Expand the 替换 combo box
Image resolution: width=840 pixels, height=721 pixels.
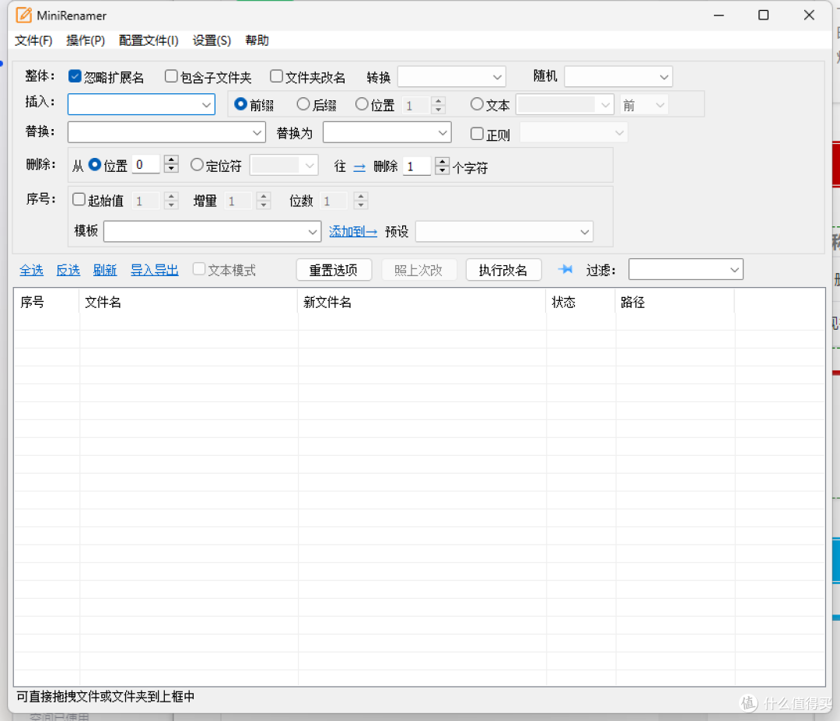pos(257,133)
